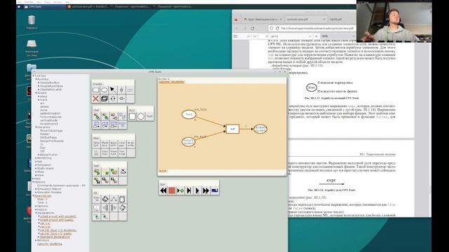Go back in Firefox window

click(x=237, y=28)
